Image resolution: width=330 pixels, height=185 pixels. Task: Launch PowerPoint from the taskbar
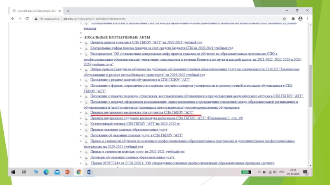tap(68, 172)
